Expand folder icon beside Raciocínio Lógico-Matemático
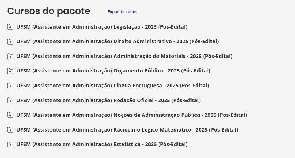This screenshot has width=295, height=158. [10, 130]
